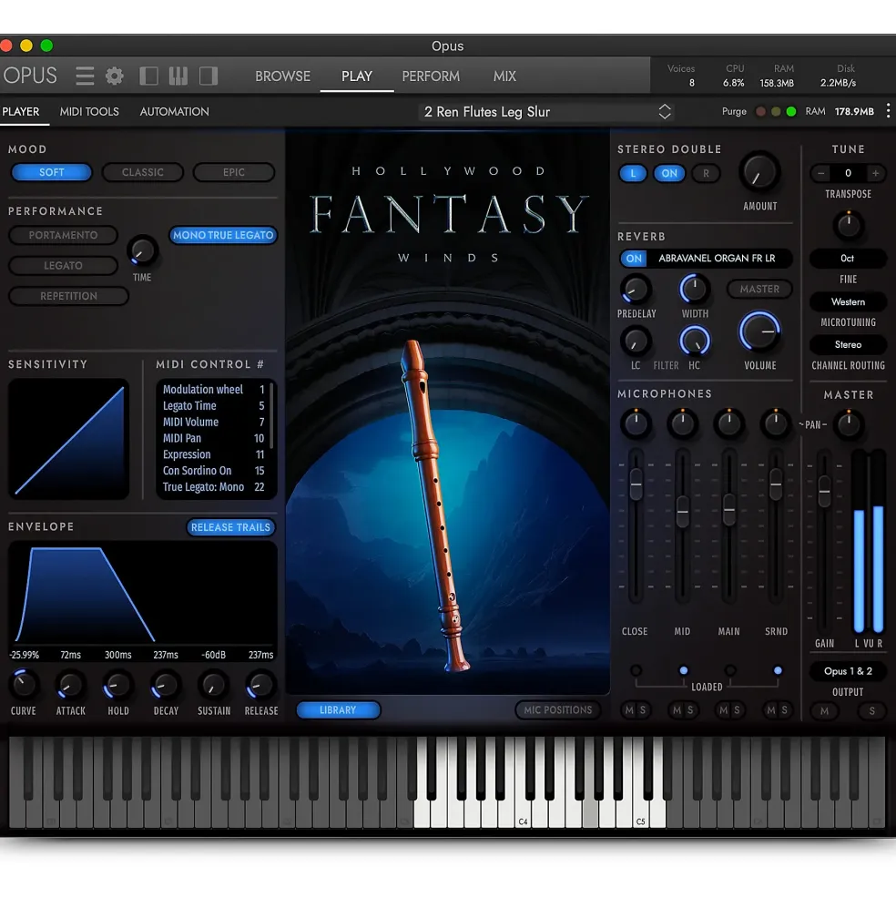Screen dimensions: 896x897
Task: Toggle the keyboard panel icon
Action: pos(178,76)
